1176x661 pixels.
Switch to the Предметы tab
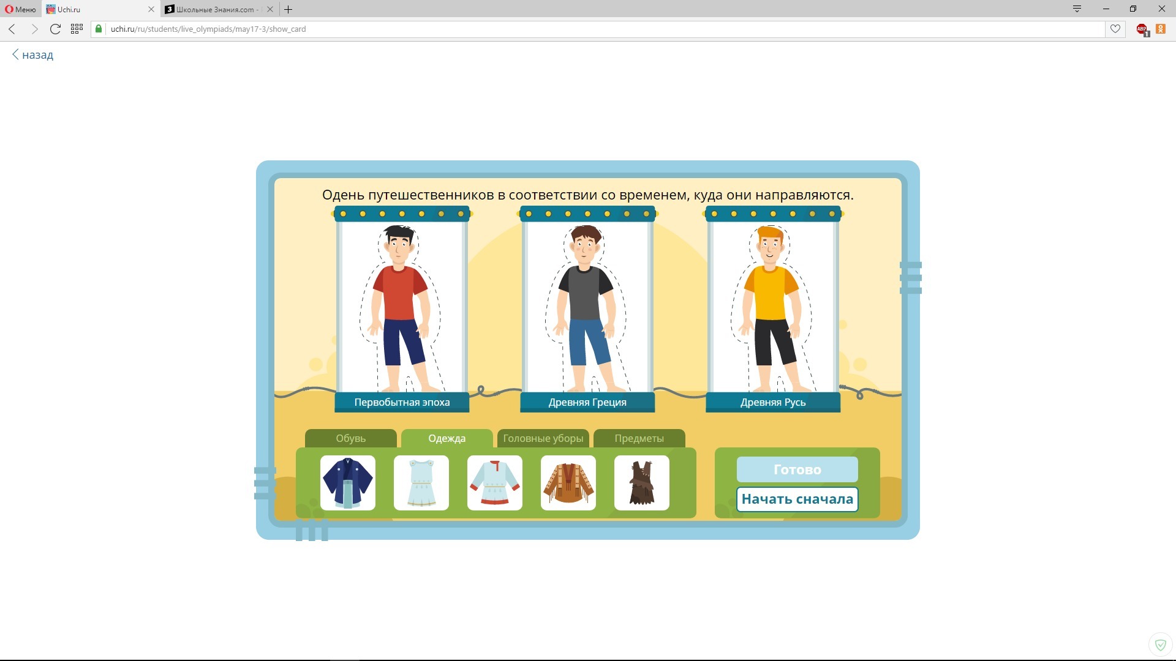(x=639, y=438)
